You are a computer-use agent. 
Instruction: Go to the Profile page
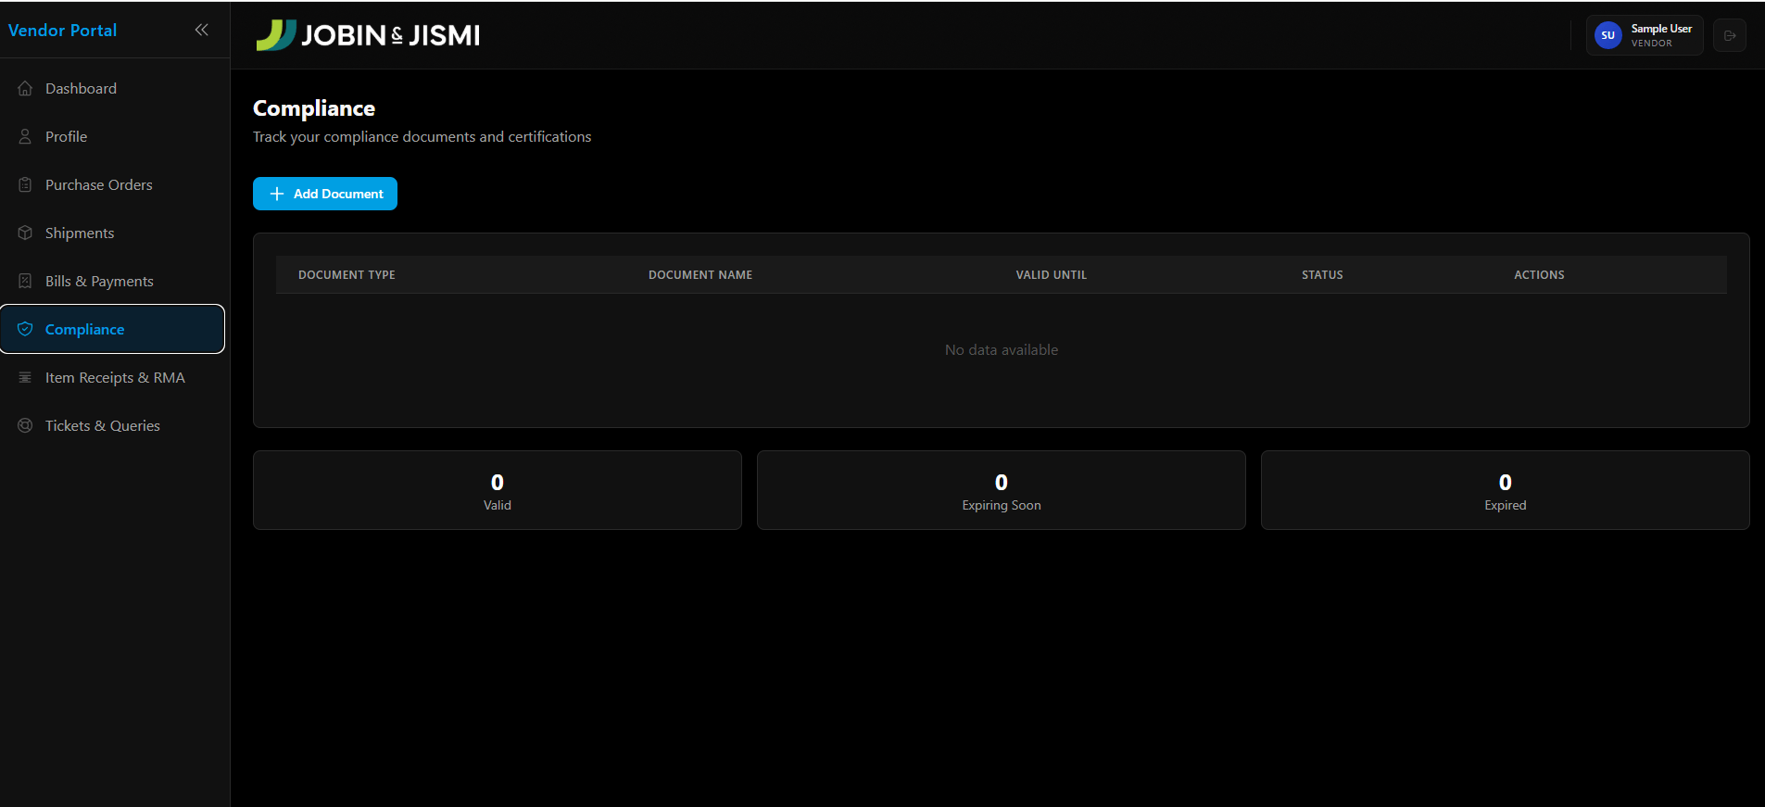click(113, 137)
